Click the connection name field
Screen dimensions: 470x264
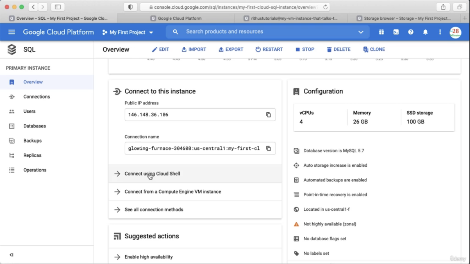pyautogui.click(x=200, y=148)
